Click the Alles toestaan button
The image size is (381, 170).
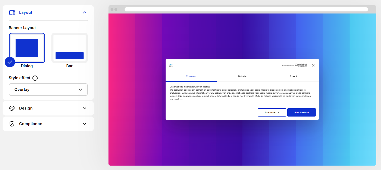[301, 112]
